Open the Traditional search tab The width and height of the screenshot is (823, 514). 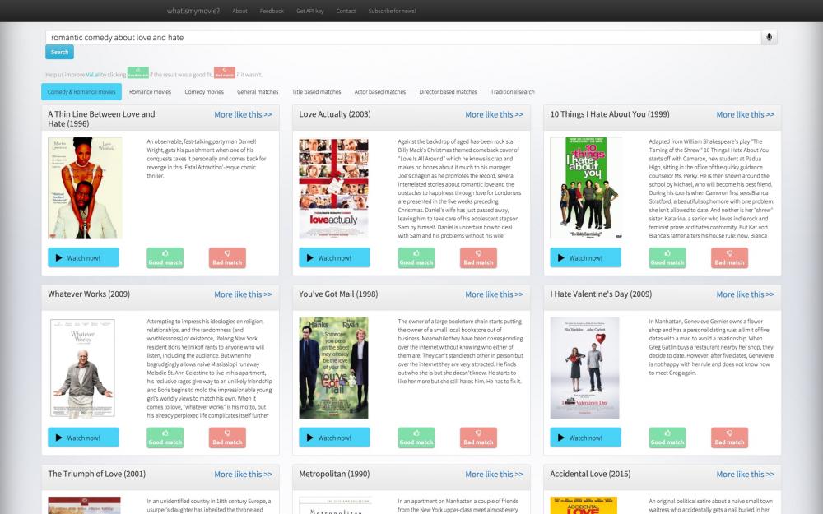click(512, 92)
